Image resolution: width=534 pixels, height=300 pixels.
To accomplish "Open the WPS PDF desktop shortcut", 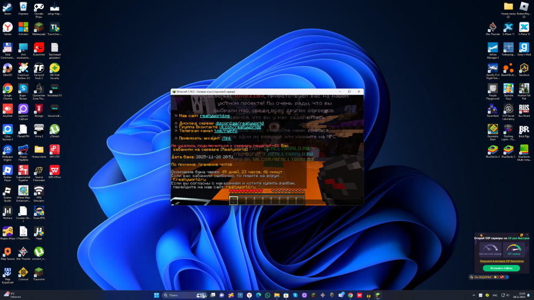I will tap(54, 151).
